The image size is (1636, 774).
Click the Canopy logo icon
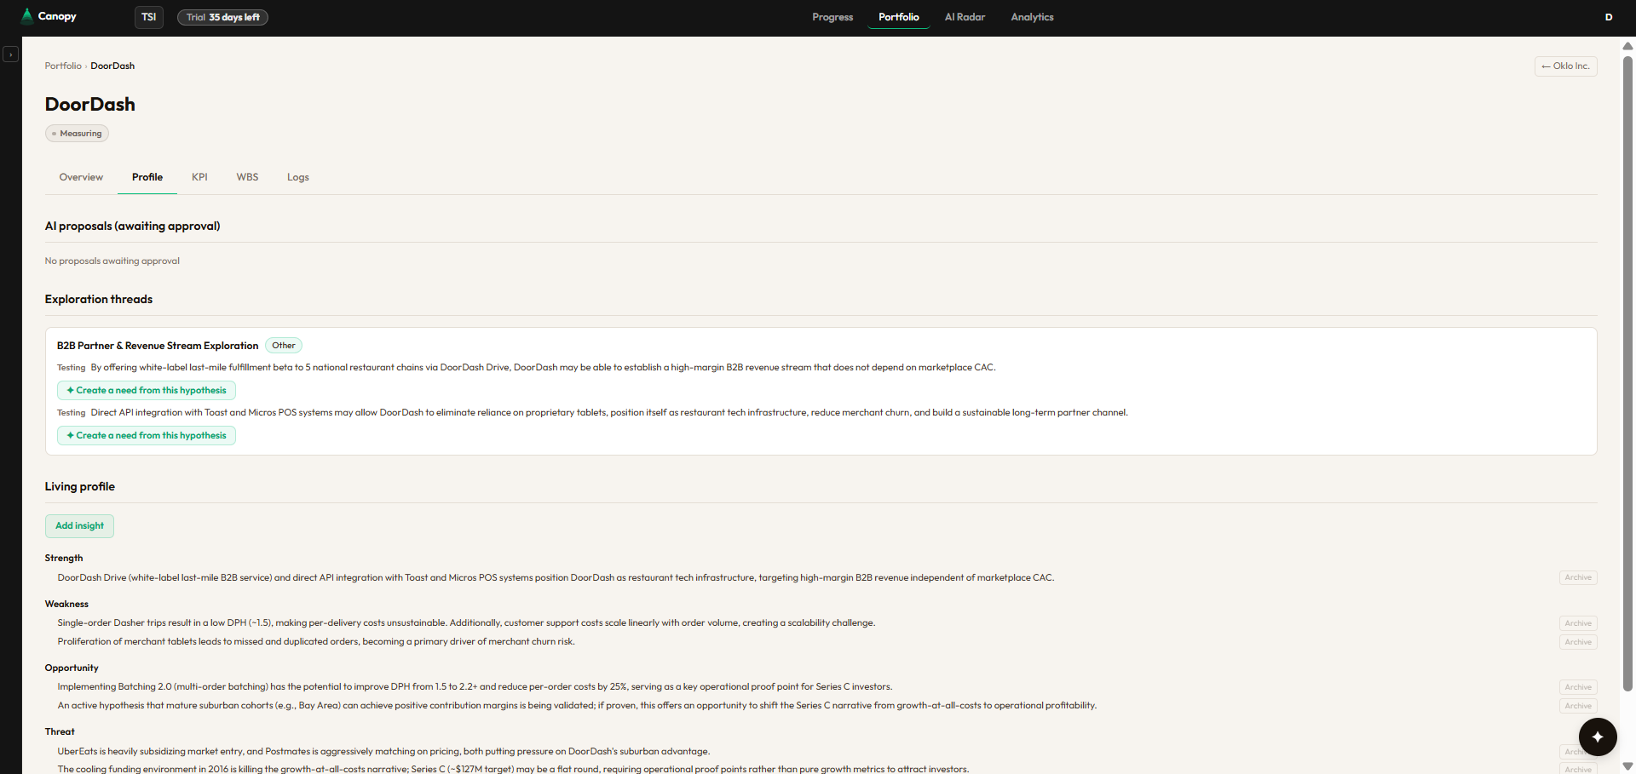coord(27,16)
